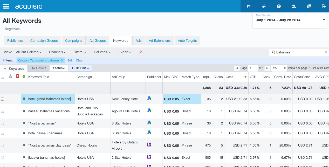Click the Exact match type cell
This screenshot has width=329, height=167.
tap(190, 99)
